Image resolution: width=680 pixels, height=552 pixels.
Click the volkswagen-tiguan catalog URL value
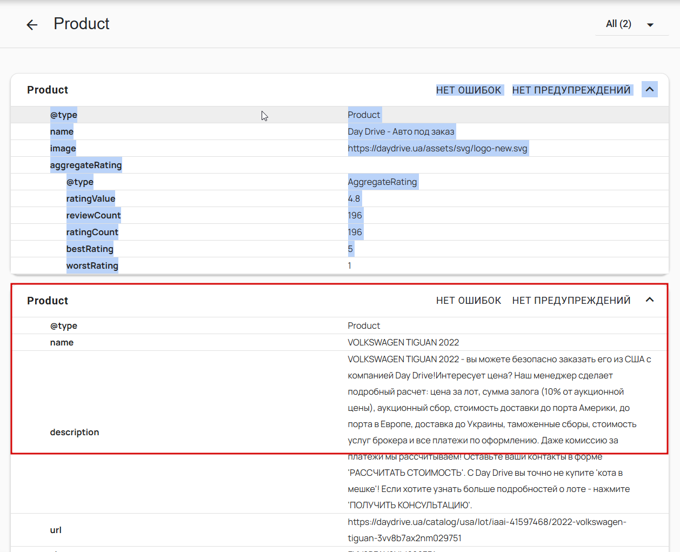486,530
